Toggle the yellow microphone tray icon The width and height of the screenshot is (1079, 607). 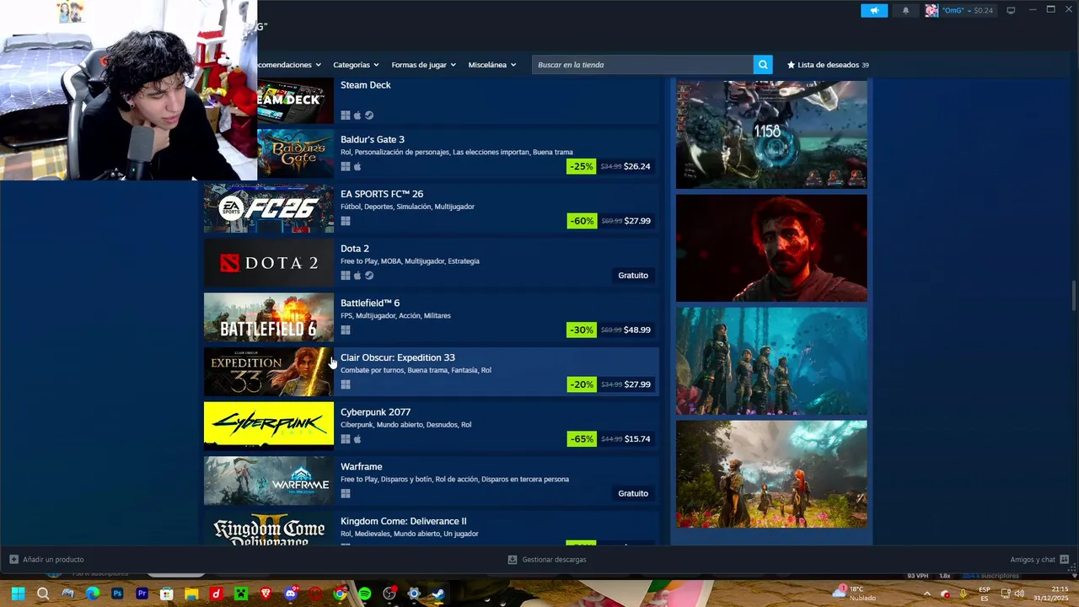click(964, 594)
